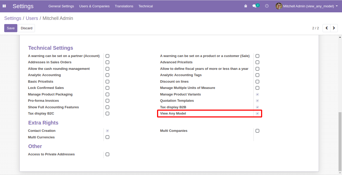Tick the Discount on lines checkbox
Viewport: 342px width, 175px height.
[257, 82]
